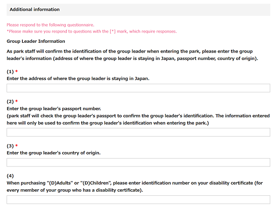Click the "(2)" question number
The height and width of the screenshot is (206, 280).
pos(10,101)
